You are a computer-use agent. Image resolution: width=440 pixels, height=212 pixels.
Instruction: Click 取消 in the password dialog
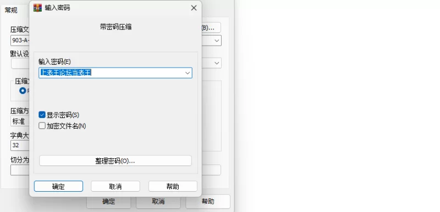116,187
